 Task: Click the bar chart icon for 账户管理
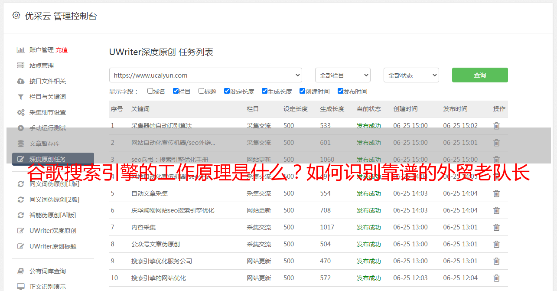(x=20, y=50)
